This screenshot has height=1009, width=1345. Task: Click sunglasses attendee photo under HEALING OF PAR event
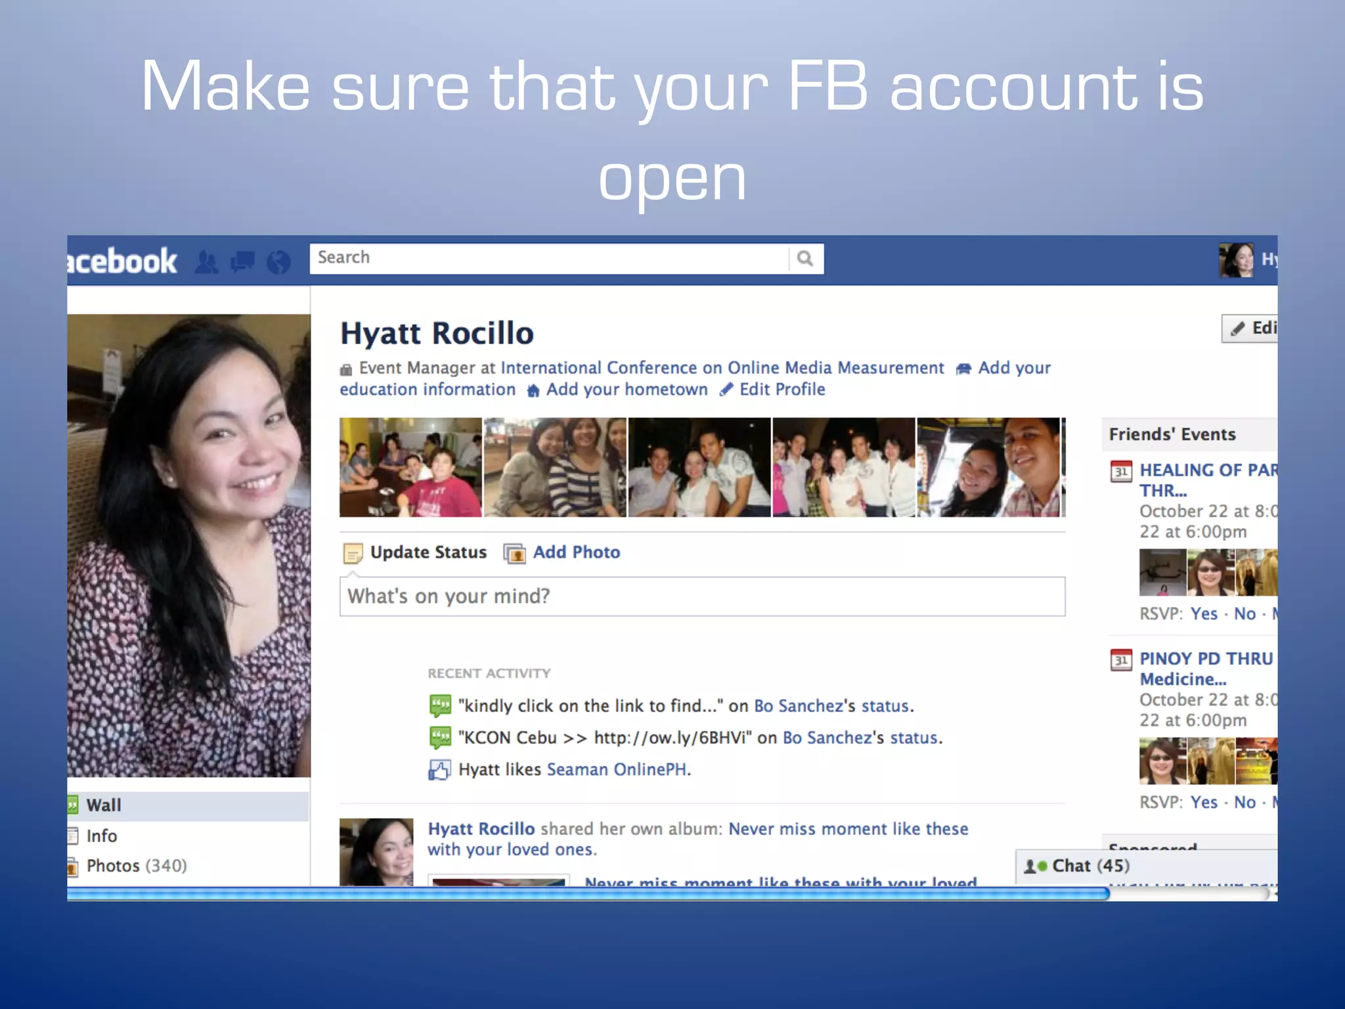1211,572
